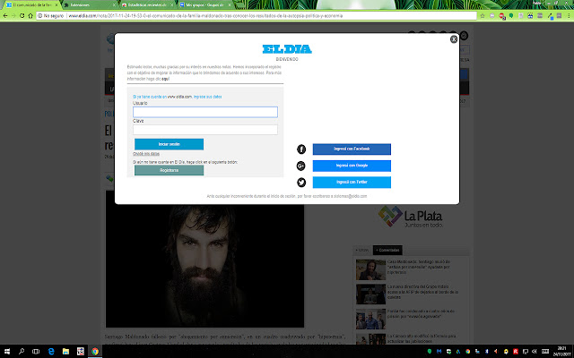Close the El comunicado browser tab

(57, 5)
